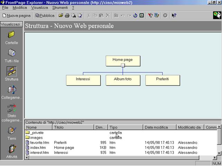Screen dimensions: 222x166
Task: Click the horizontal scroll left arrow
Action: click(27, 157)
